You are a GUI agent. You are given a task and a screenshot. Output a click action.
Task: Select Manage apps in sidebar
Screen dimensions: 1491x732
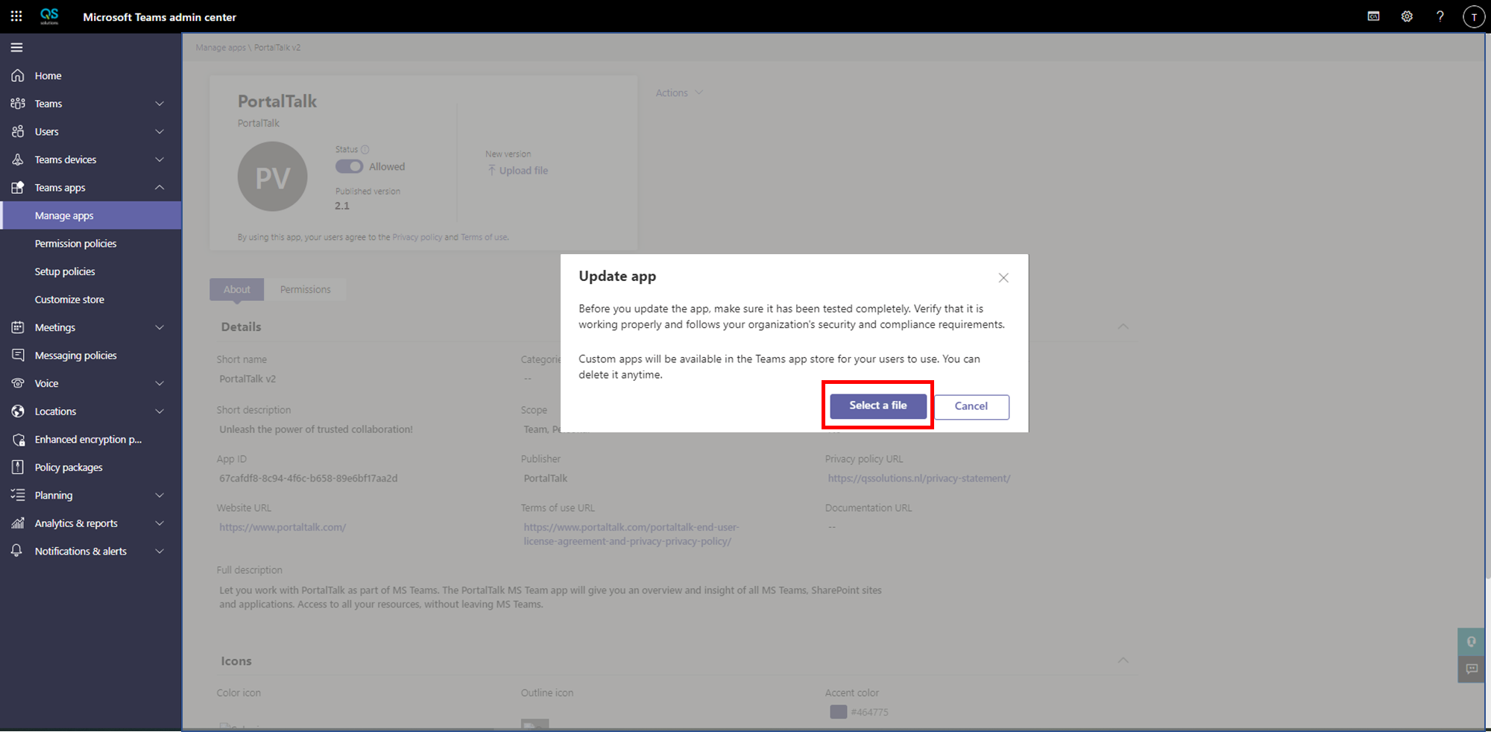click(x=91, y=215)
